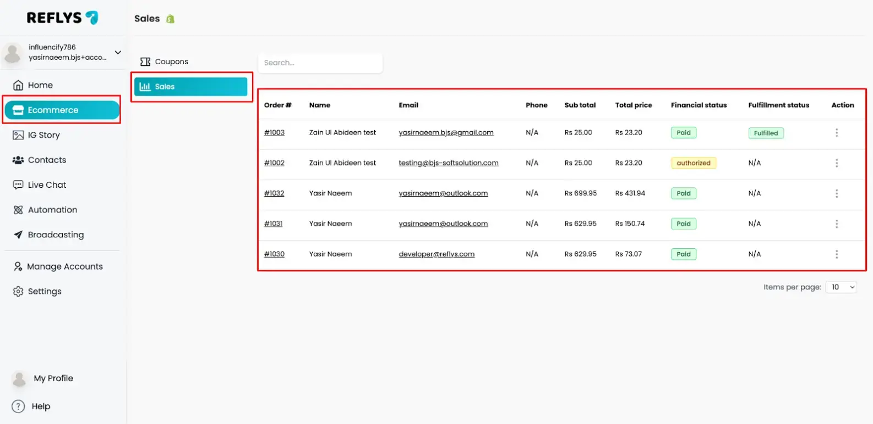Open action menu for order #1030

click(x=837, y=254)
